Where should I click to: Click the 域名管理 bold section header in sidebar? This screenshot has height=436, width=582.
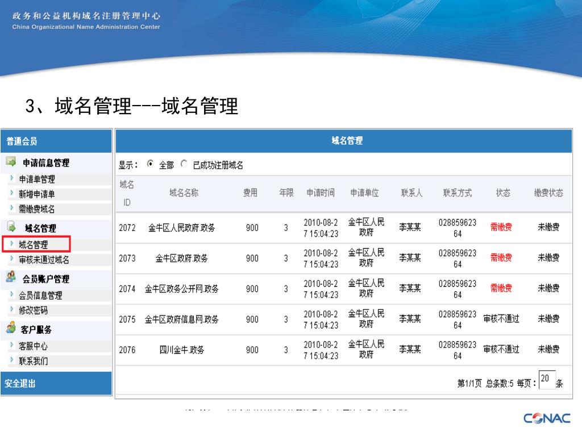coord(40,228)
